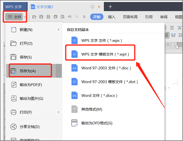Click the distributed alignment ribbon icon
This screenshot has width=183, height=141.
tap(173, 35)
